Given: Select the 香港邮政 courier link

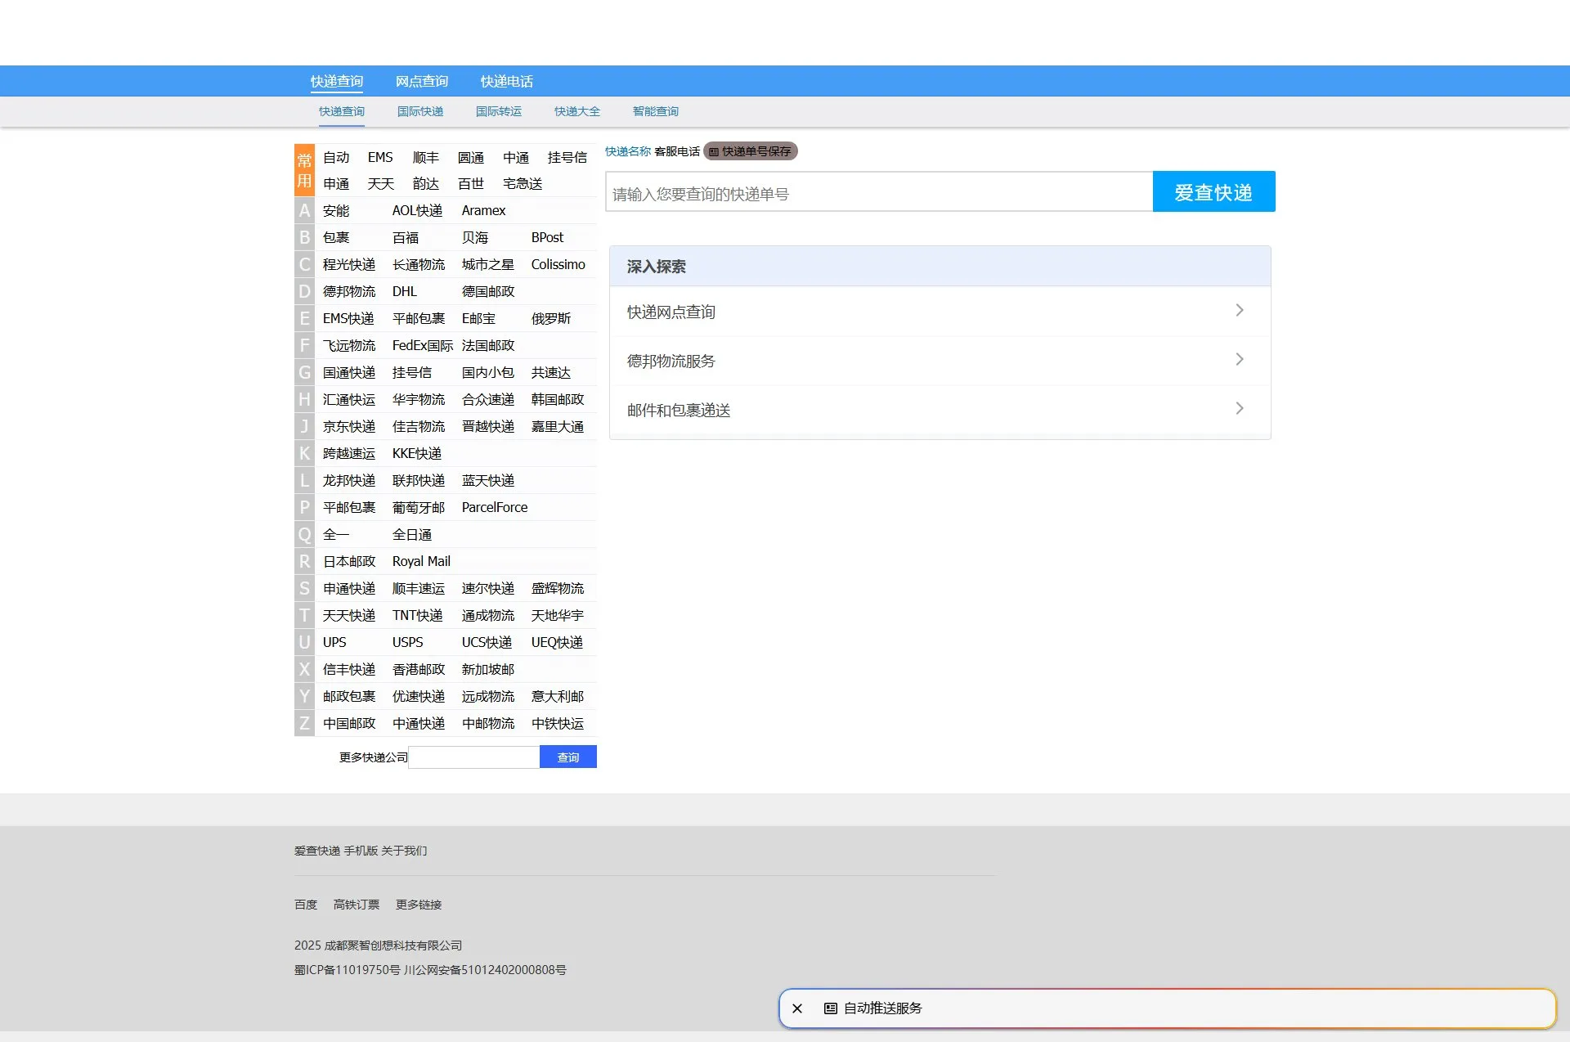Looking at the screenshot, I should tap(419, 670).
